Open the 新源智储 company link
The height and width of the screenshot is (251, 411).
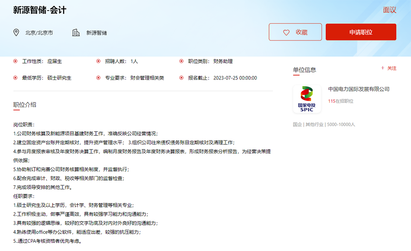[97, 33]
